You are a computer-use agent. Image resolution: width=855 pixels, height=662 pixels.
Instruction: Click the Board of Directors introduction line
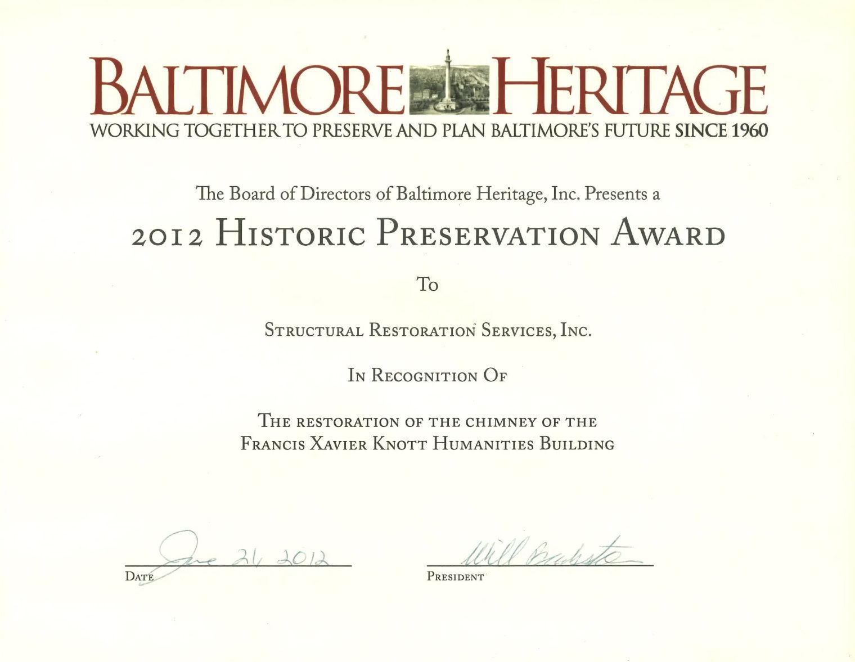coord(427,193)
